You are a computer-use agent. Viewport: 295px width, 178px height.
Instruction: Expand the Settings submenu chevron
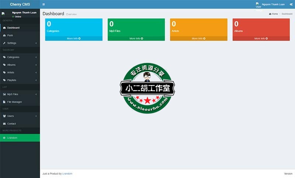[36, 43]
